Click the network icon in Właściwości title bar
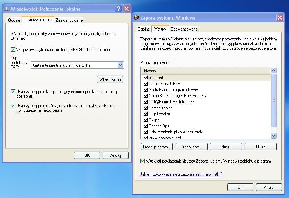The height and width of the screenshot is (198, 289). pos(7,9)
